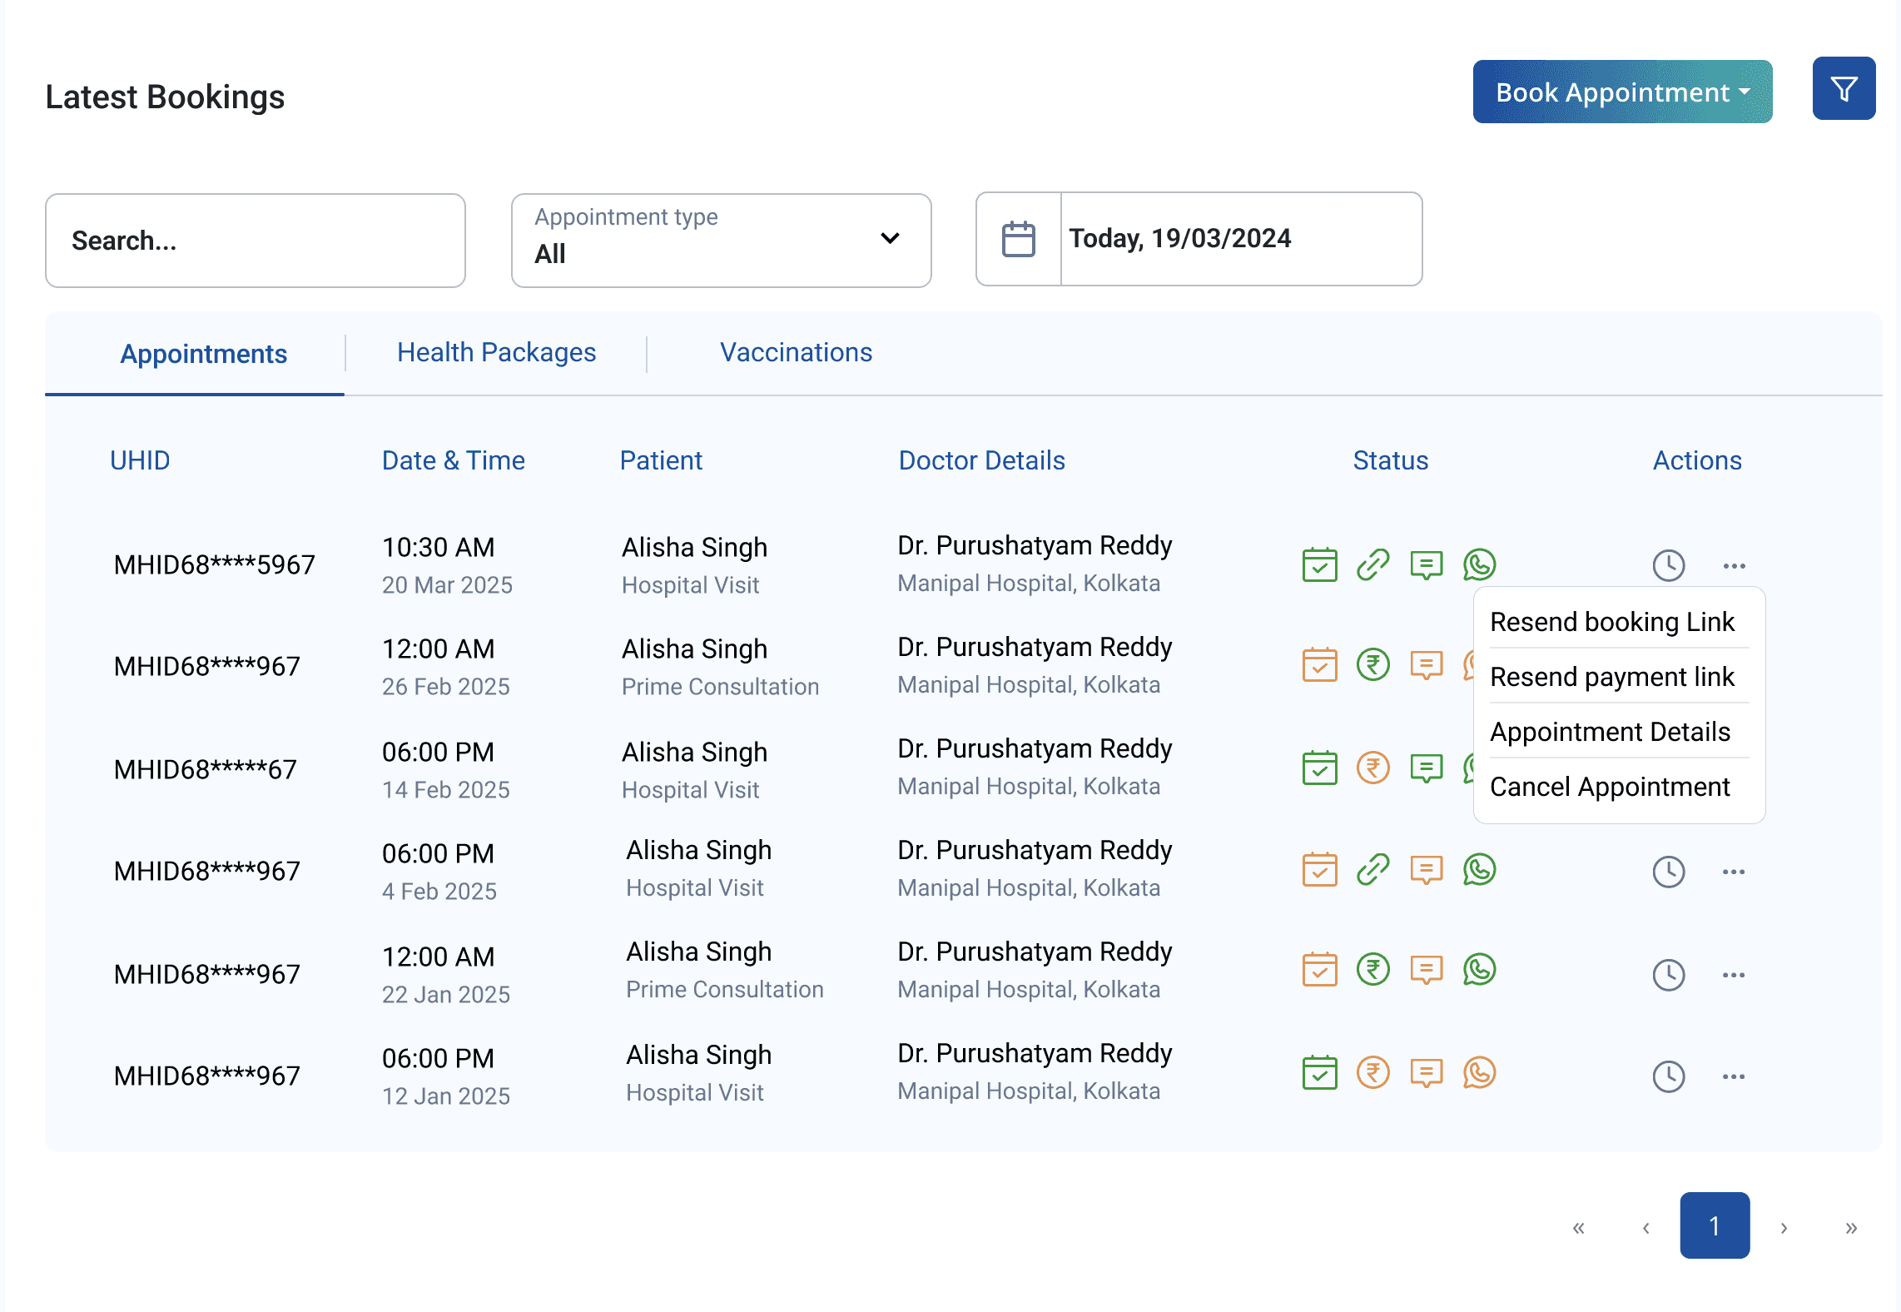Screen dimensions: 1901x1312
Task: Click the calendar icon in date field
Action: pyautogui.click(x=1018, y=240)
